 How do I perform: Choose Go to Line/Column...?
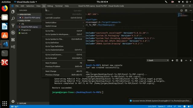click(x=64, y=55)
